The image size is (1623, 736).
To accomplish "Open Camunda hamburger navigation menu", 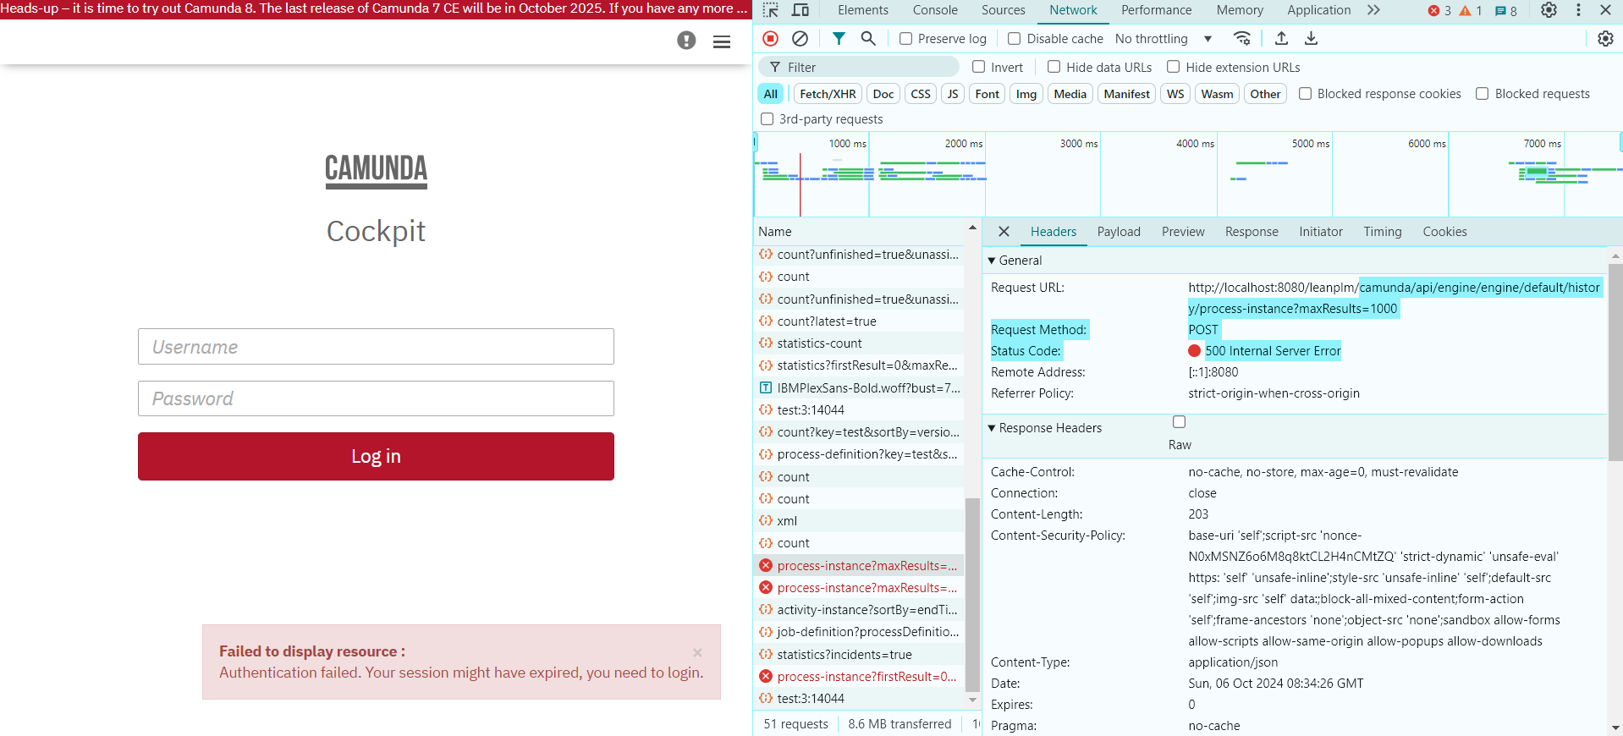I will (x=722, y=41).
